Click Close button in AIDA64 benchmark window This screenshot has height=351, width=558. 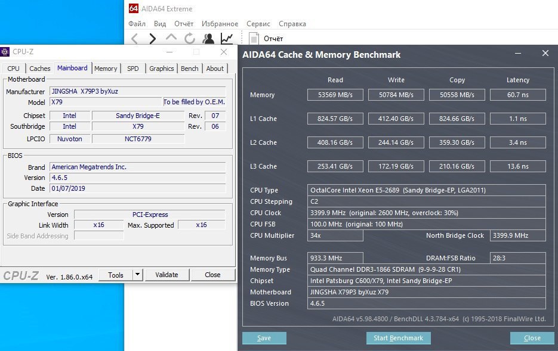pos(532,338)
